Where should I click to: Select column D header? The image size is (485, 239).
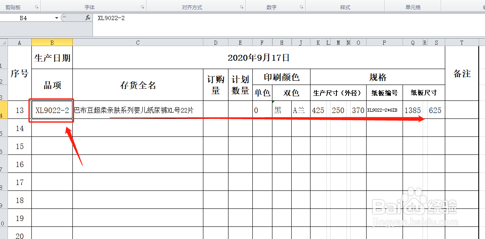(216, 43)
